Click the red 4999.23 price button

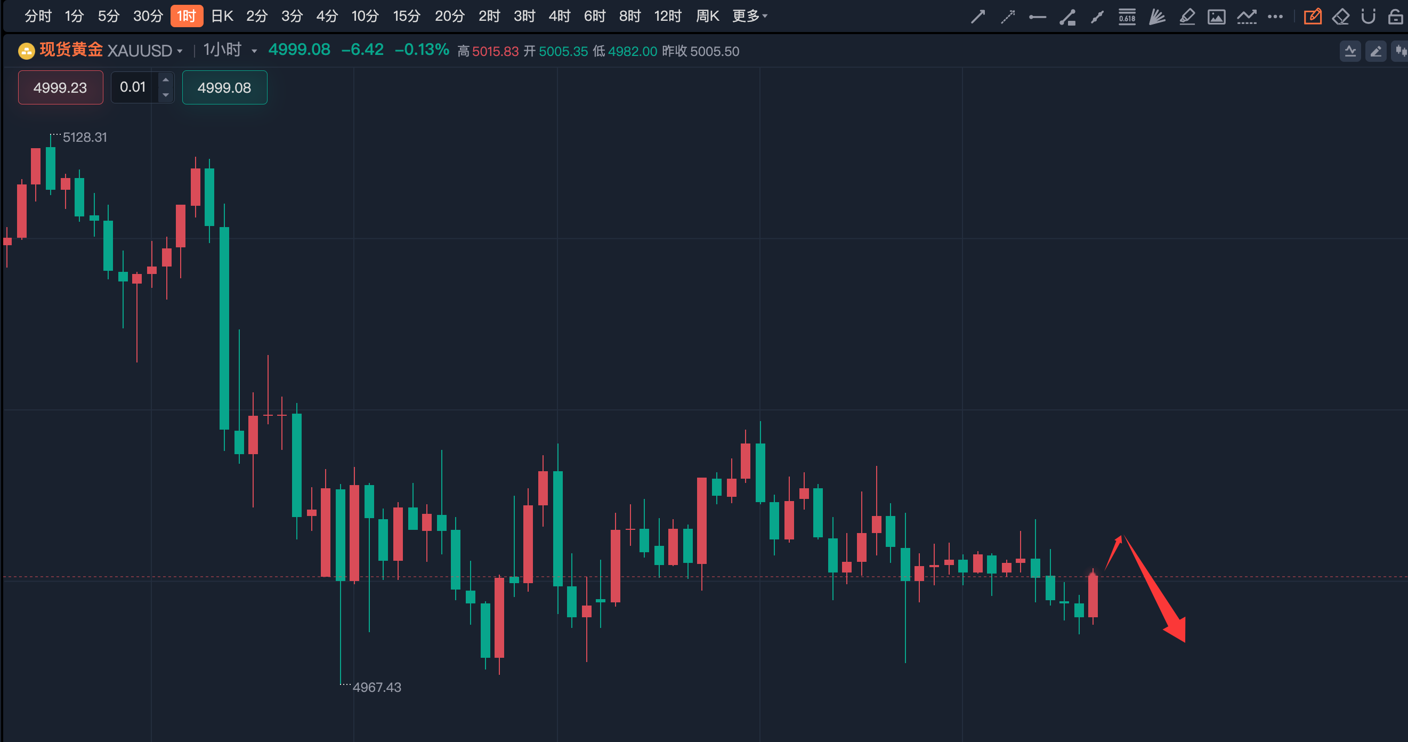[60, 87]
